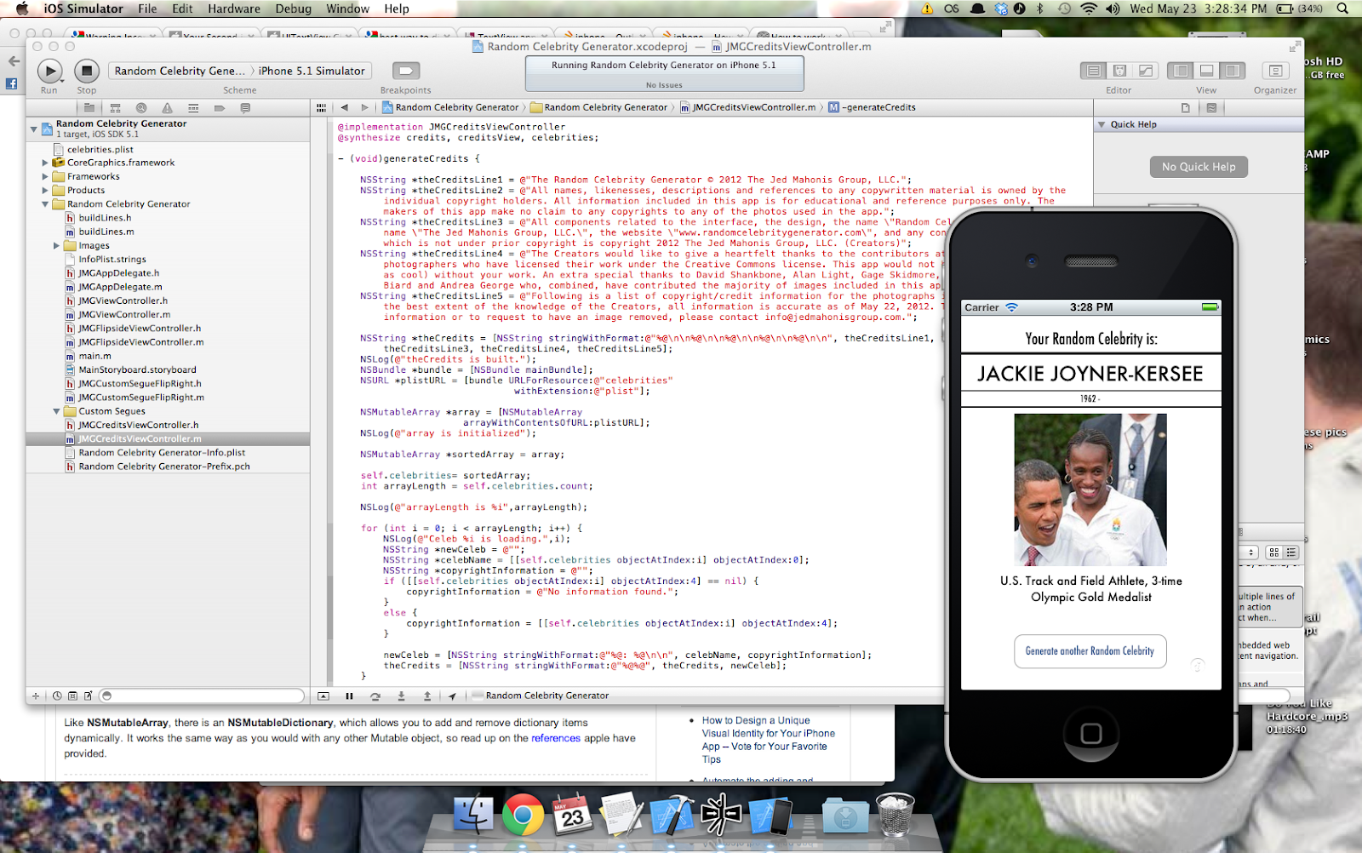1362x853 pixels.
Task: Click JMGCreditsViewController.m in the jump bar
Action: click(747, 107)
